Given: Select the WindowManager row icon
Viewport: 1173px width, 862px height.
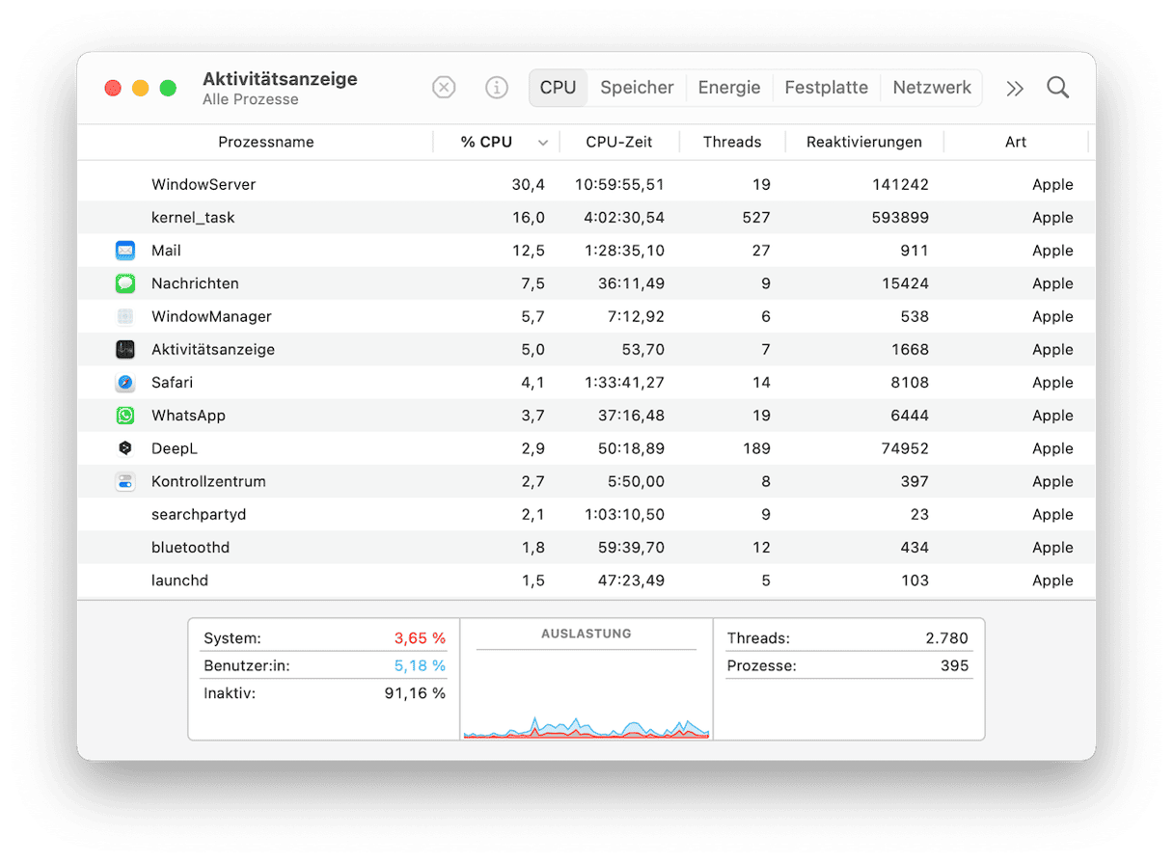Looking at the screenshot, I should 125,316.
